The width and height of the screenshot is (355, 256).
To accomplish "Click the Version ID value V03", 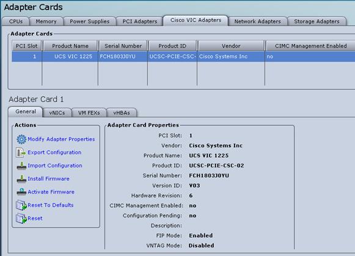I will point(194,186).
